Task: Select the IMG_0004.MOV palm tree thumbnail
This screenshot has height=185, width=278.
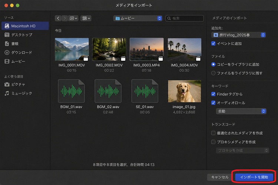Action: click(184, 49)
